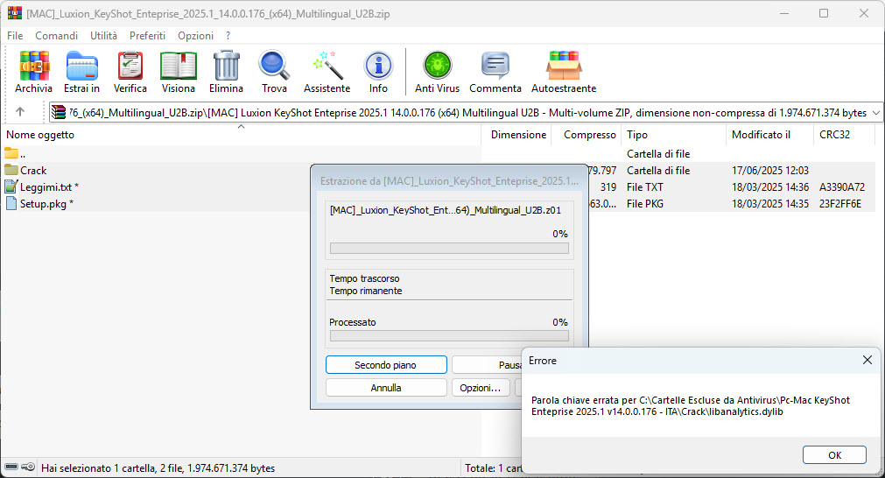The height and width of the screenshot is (478, 885).
Task: Open the ? help menu
Action: 228,36
